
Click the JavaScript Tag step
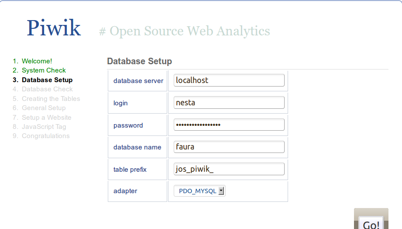click(x=44, y=127)
